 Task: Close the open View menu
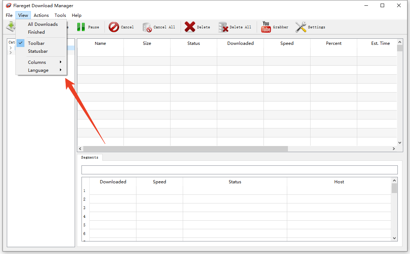pos(23,15)
